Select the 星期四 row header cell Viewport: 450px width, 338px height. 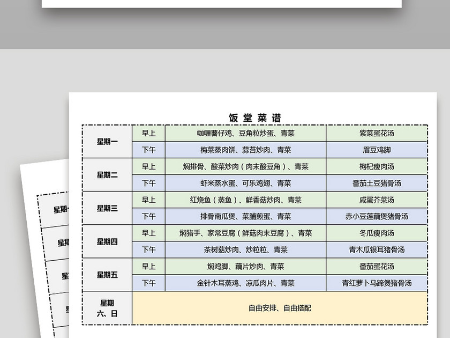[107, 241]
